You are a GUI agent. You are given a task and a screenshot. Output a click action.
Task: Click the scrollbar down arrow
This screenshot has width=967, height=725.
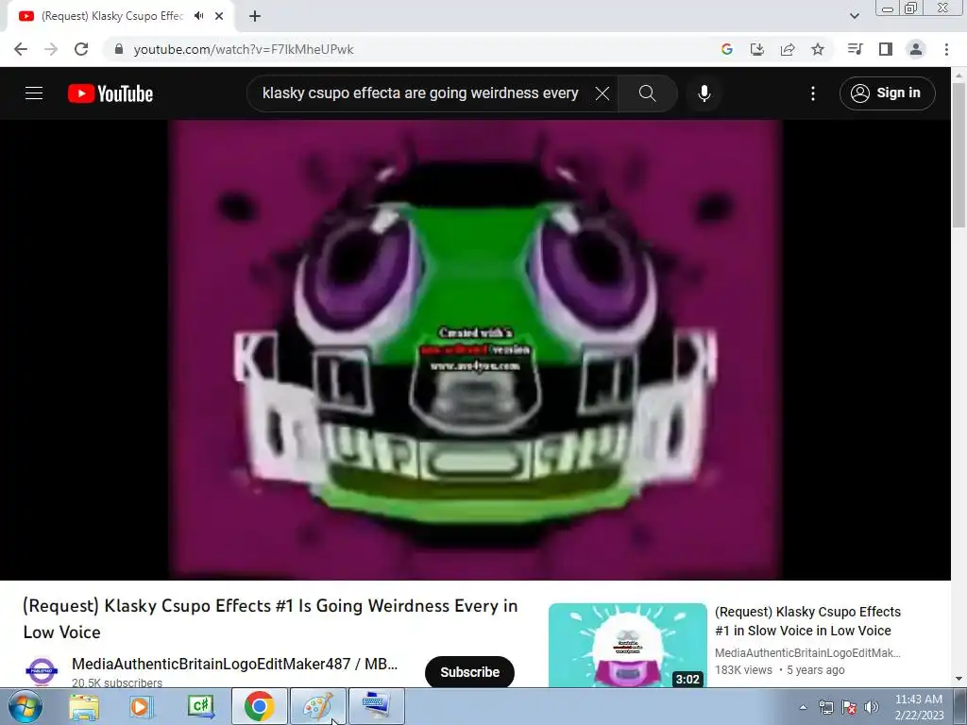tap(959, 679)
